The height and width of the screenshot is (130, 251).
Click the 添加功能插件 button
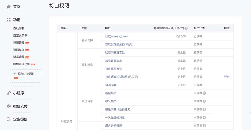[26, 76]
